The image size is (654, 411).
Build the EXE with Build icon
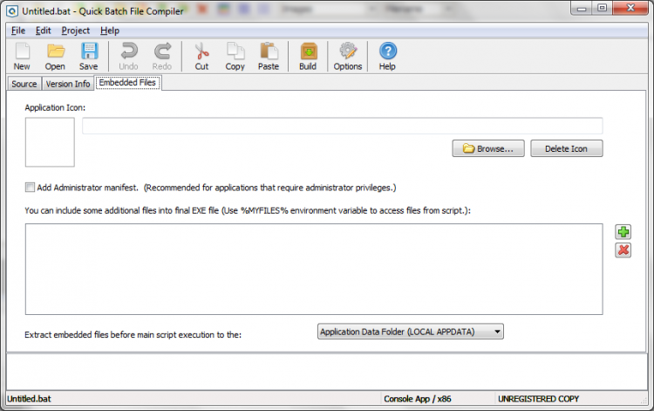click(x=308, y=56)
